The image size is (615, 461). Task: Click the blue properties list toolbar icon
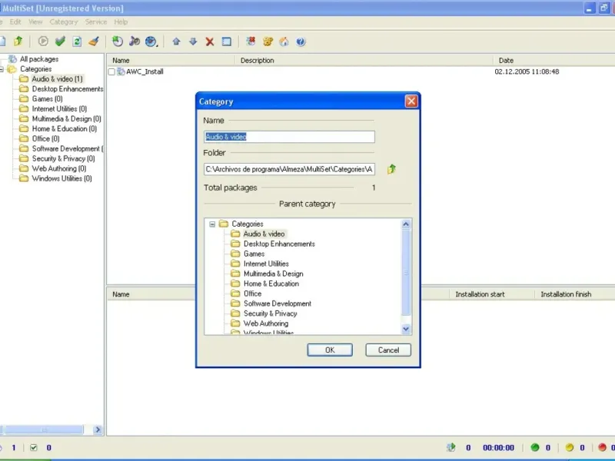pyautogui.click(x=227, y=41)
